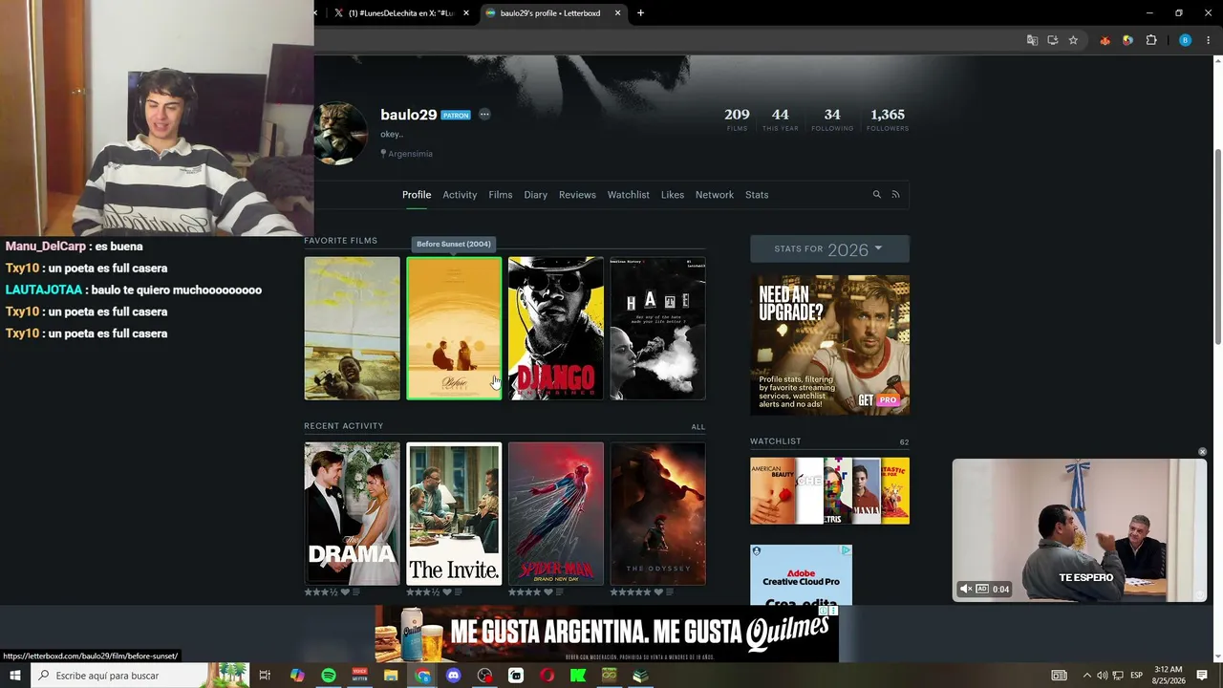The image size is (1223, 688).
Task: Open File Explorer from the taskbar
Action: (391, 676)
